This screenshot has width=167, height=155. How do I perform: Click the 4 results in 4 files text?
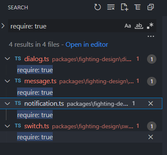click(34, 45)
